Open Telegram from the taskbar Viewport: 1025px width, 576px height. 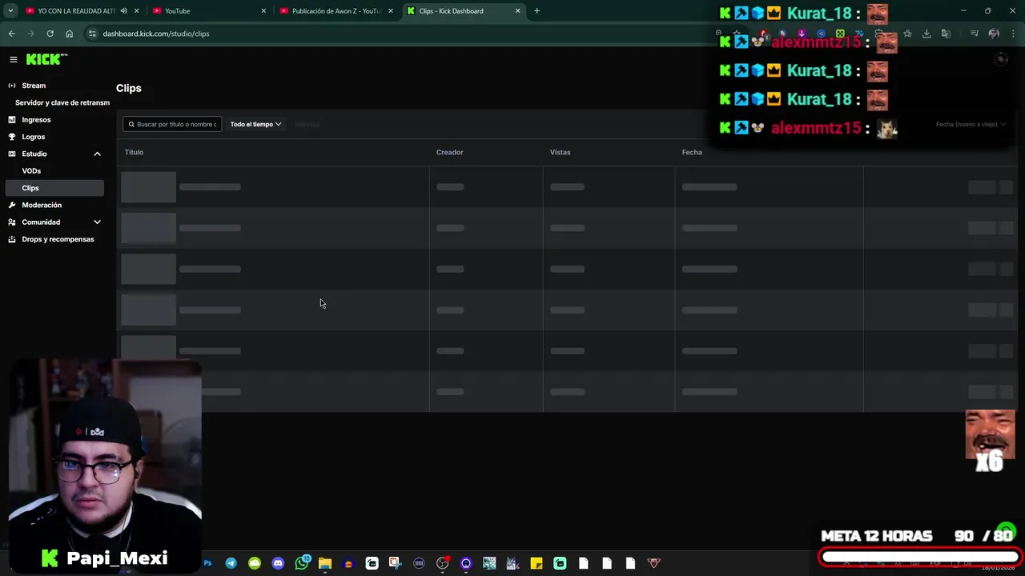(231, 563)
